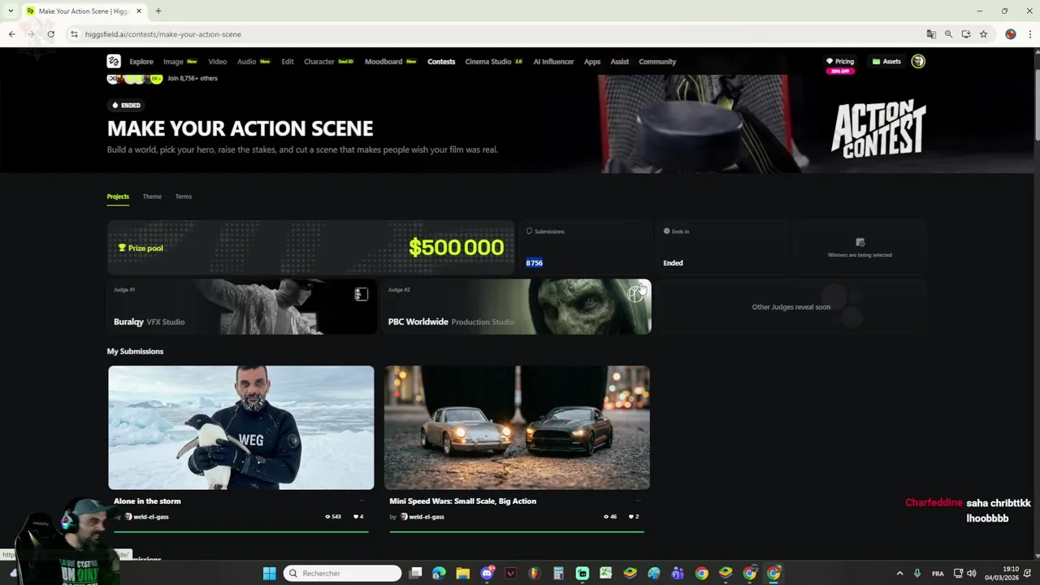Open the Audio menu item
Viewport: 1040px width, 585px height.
(246, 62)
